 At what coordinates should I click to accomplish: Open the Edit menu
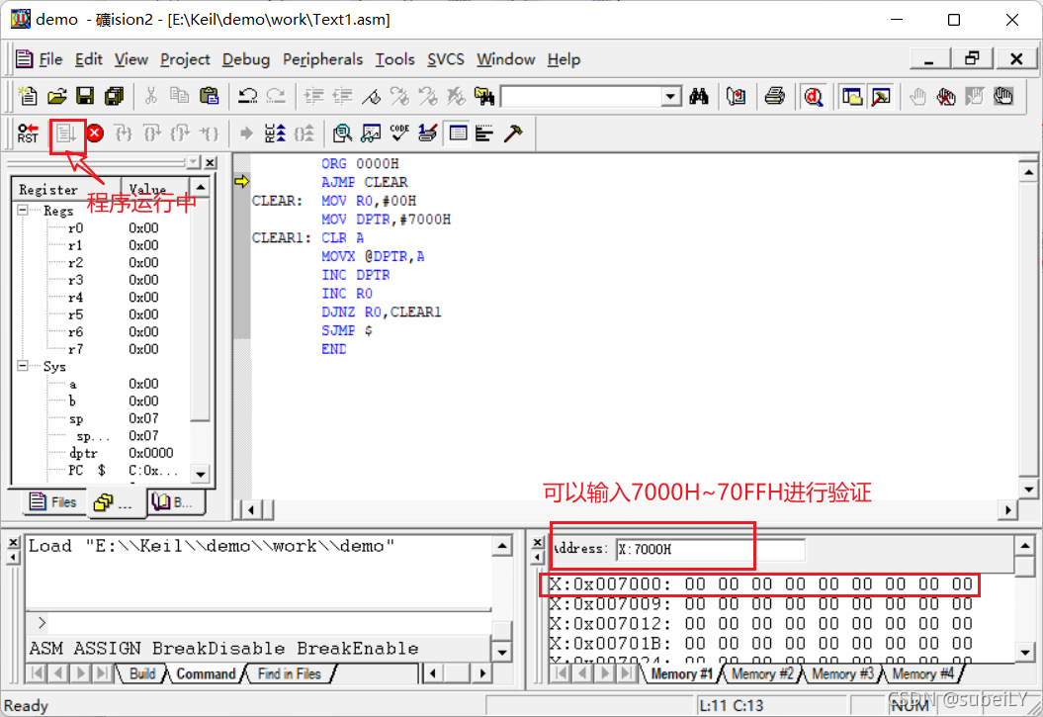(x=88, y=59)
